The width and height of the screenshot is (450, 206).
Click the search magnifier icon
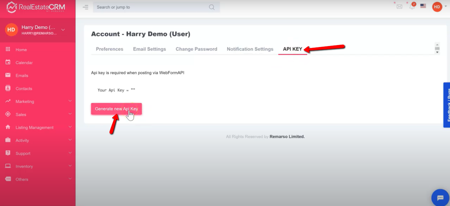tap(212, 7)
